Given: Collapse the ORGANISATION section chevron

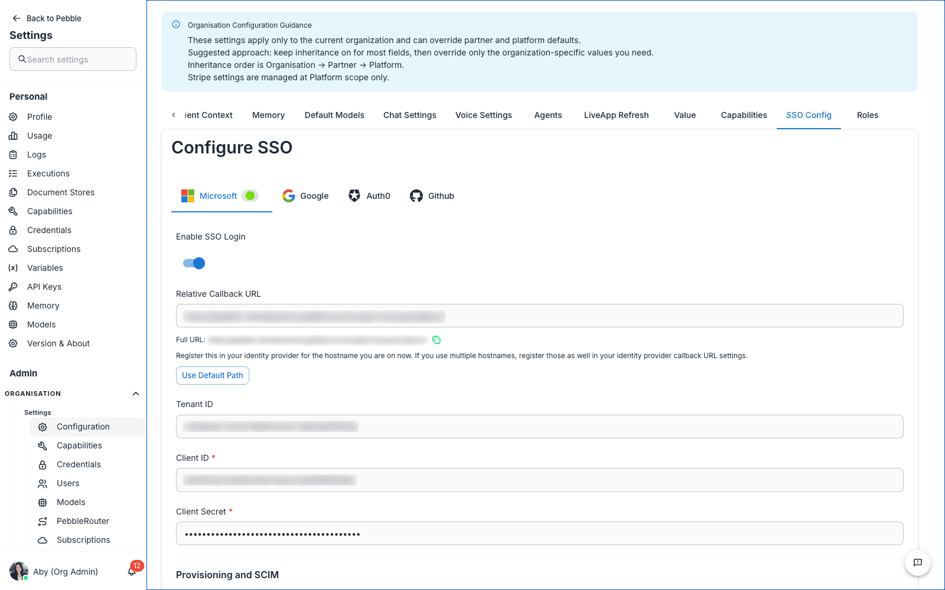Looking at the screenshot, I should (x=136, y=394).
